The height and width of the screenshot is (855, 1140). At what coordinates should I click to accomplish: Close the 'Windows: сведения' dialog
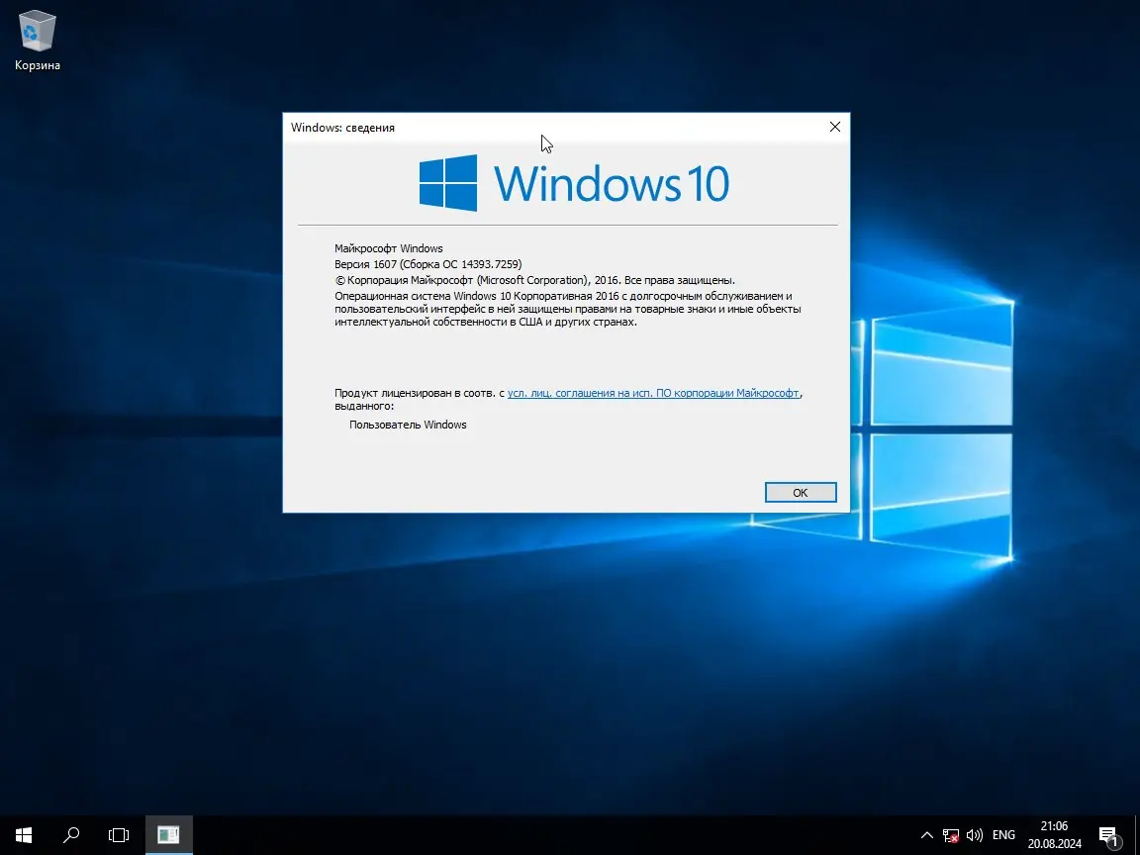coord(834,127)
